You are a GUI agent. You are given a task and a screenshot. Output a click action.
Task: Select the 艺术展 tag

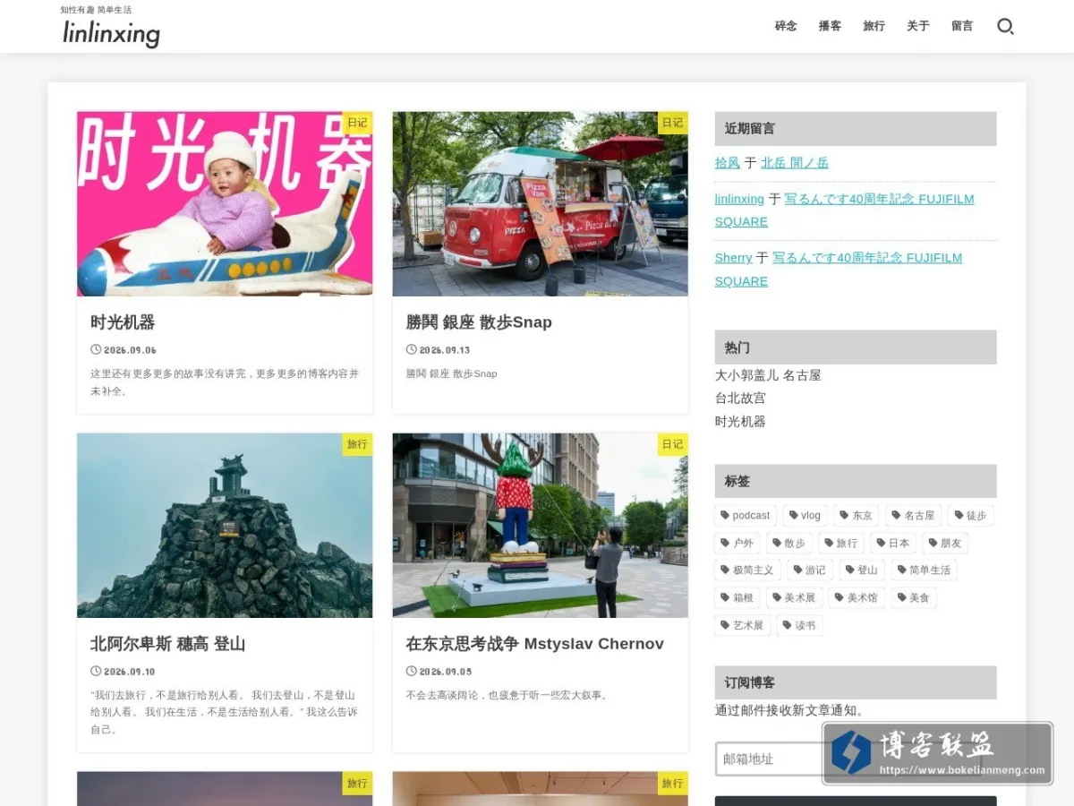(743, 625)
